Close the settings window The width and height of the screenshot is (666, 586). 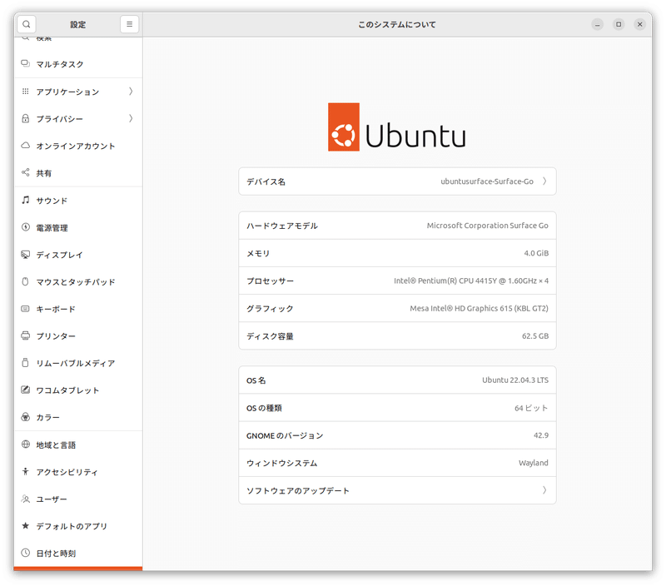639,24
